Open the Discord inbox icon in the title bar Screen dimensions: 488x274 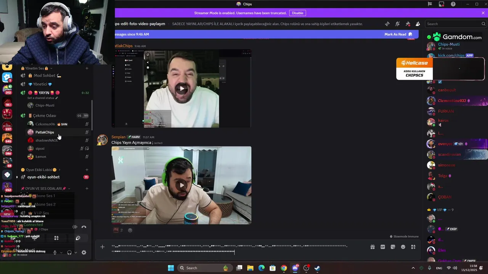coord(441,4)
